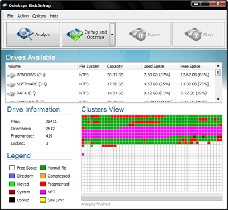228x210 pixels.
Task: Click the Locked legend swatch
Action: point(12,200)
